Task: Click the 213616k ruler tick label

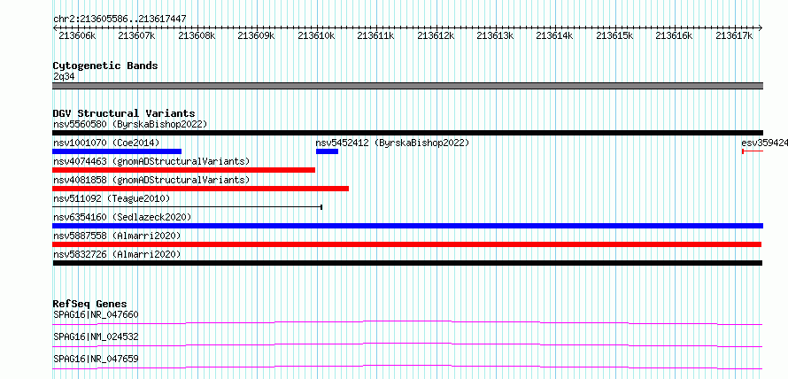Action: pyautogui.click(x=675, y=35)
